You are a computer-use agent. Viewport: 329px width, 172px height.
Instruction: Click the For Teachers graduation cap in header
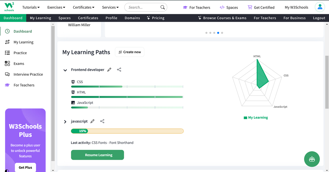[x=185, y=7]
